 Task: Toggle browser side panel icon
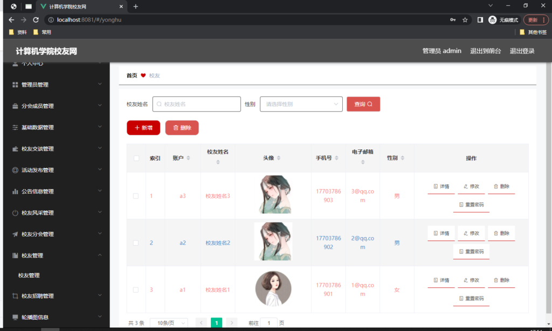point(480,20)
